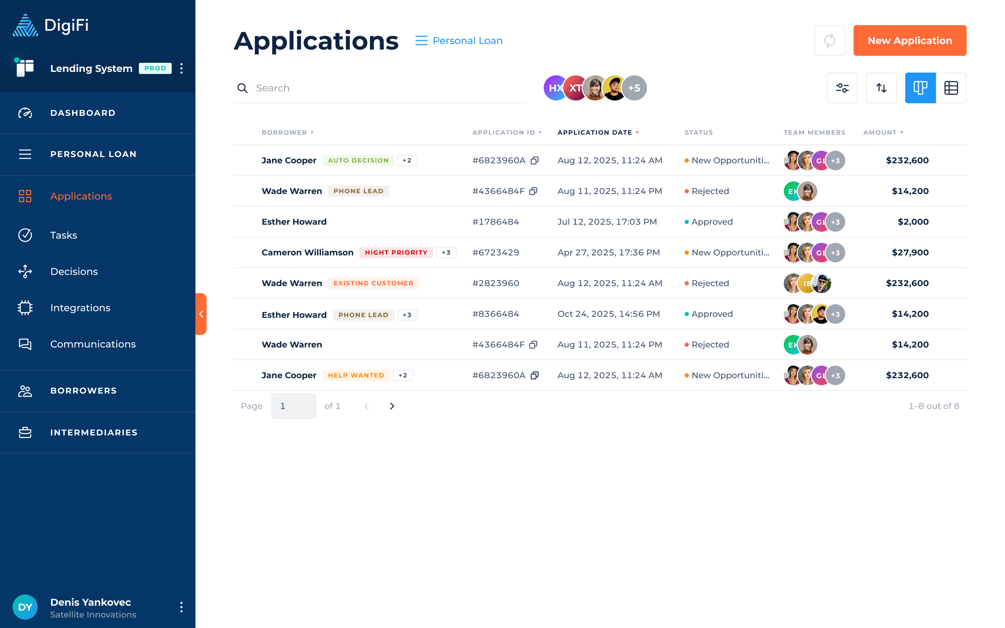The width and height of the screenshot is (1005, 628).
Task: Open Decisions in the sidebar
Action: point(74,271)
